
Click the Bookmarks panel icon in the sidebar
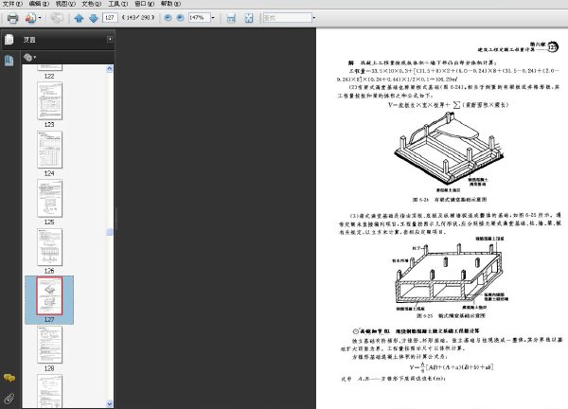click(9, 61)
